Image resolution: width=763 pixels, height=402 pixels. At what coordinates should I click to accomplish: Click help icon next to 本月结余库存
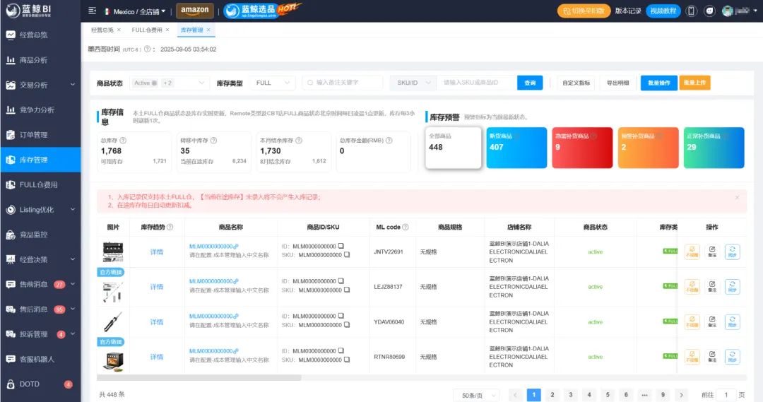(x=299, y=140)
